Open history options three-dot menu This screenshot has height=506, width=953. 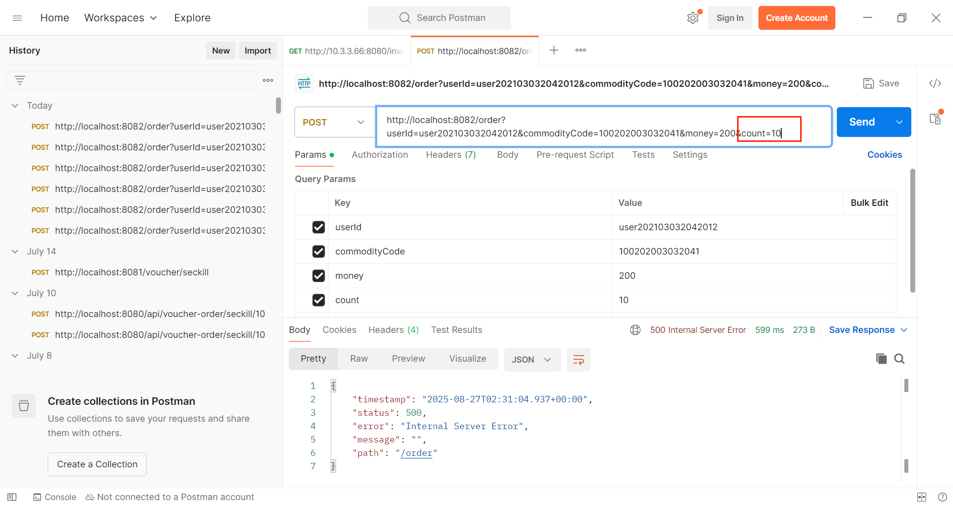tap(268, 80)
